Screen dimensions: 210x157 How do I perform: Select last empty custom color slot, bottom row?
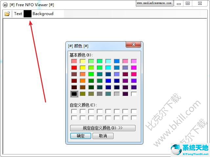pyautogui.click(x=134, y=118)
